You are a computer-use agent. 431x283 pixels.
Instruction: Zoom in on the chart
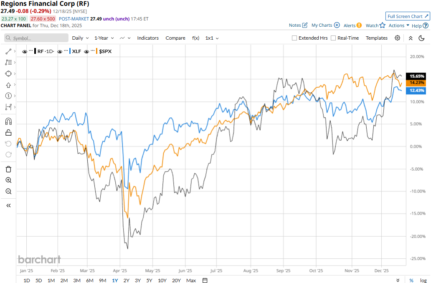click(x=8, y=180)
